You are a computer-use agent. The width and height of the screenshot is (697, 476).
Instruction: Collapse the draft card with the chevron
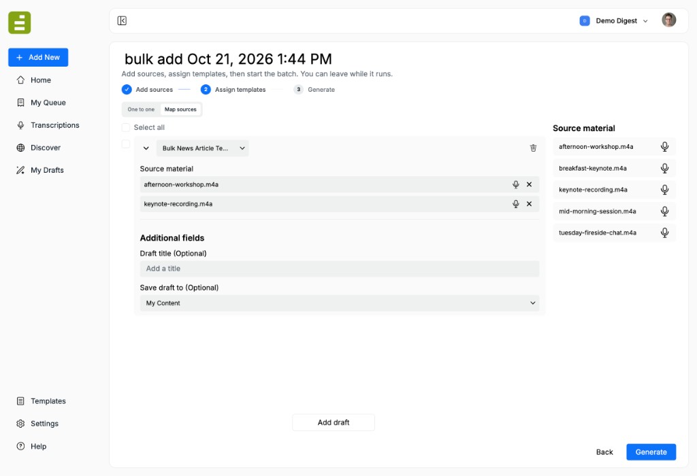point(146,148)
